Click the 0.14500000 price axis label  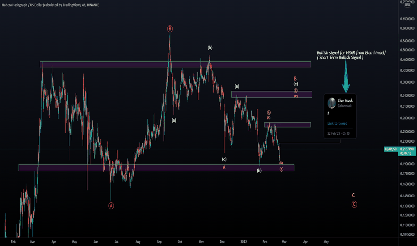coord(407,196)
